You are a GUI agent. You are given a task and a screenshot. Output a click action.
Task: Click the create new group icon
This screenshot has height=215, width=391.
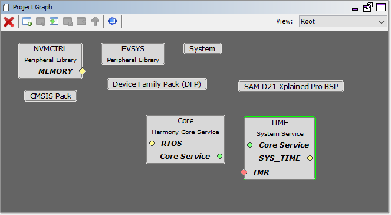click(27, 21)
